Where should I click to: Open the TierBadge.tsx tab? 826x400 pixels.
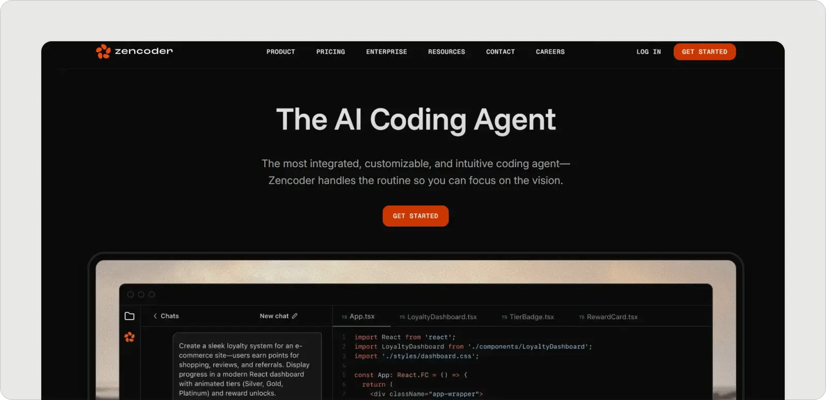(x=528, y=317)
